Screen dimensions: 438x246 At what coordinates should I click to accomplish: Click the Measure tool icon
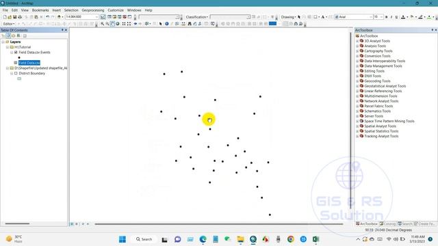[183, 24]
